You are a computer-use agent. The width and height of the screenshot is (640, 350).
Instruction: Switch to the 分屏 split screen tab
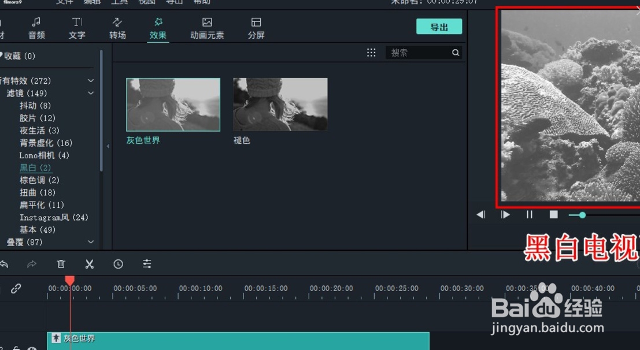pos(256,28)
